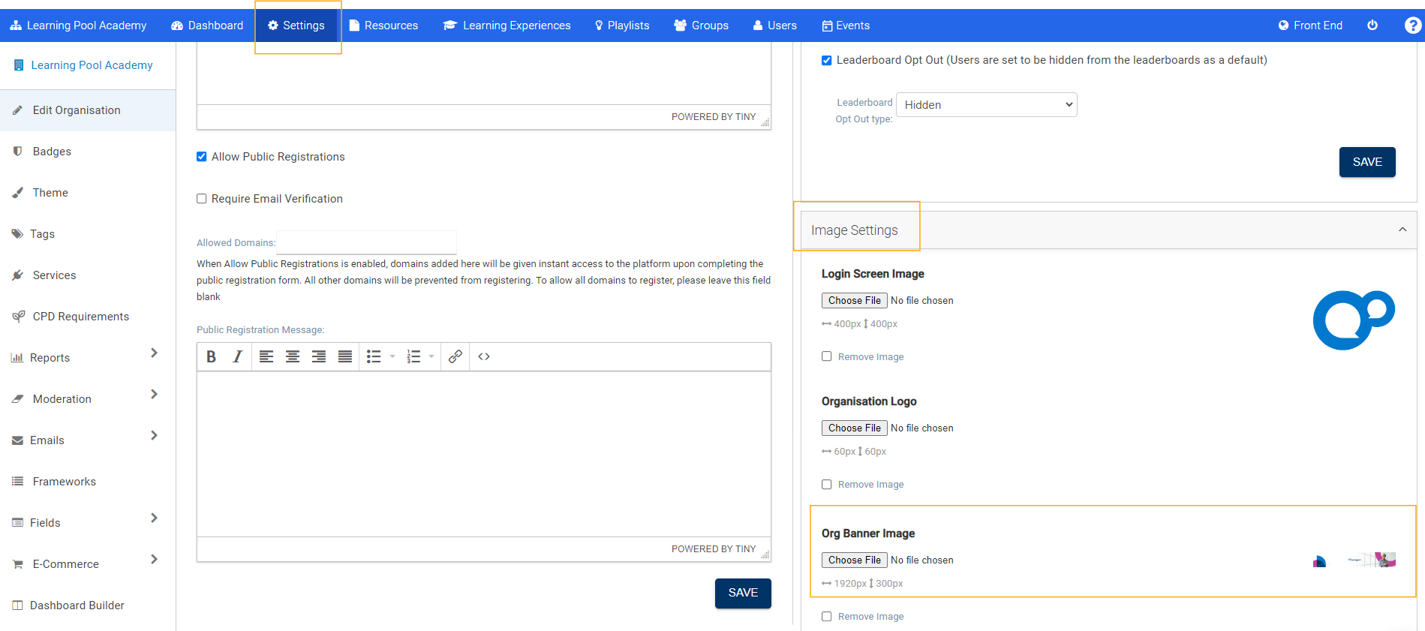Uncheck Allow Public Registrations

pyautogui.click(x=202, y=157)
